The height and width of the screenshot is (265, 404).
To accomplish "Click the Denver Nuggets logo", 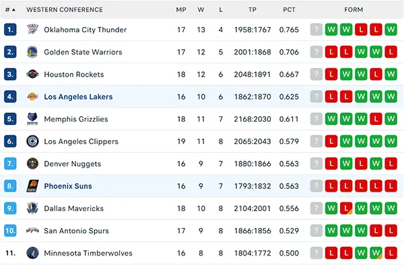I will (x=33, y=163).
